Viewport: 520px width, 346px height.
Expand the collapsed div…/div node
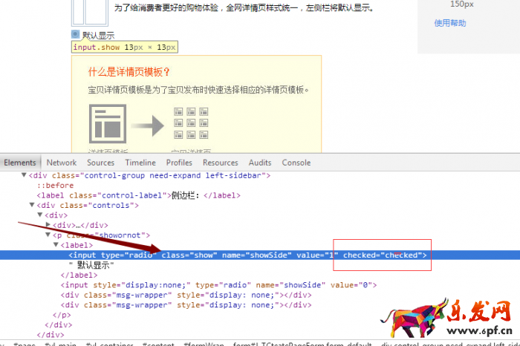(x=48, y=225)
